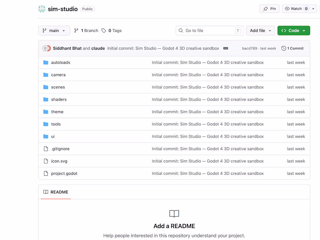Click the theme folder icon
Viewport: 320px width, 240px height.
(46, 112)
